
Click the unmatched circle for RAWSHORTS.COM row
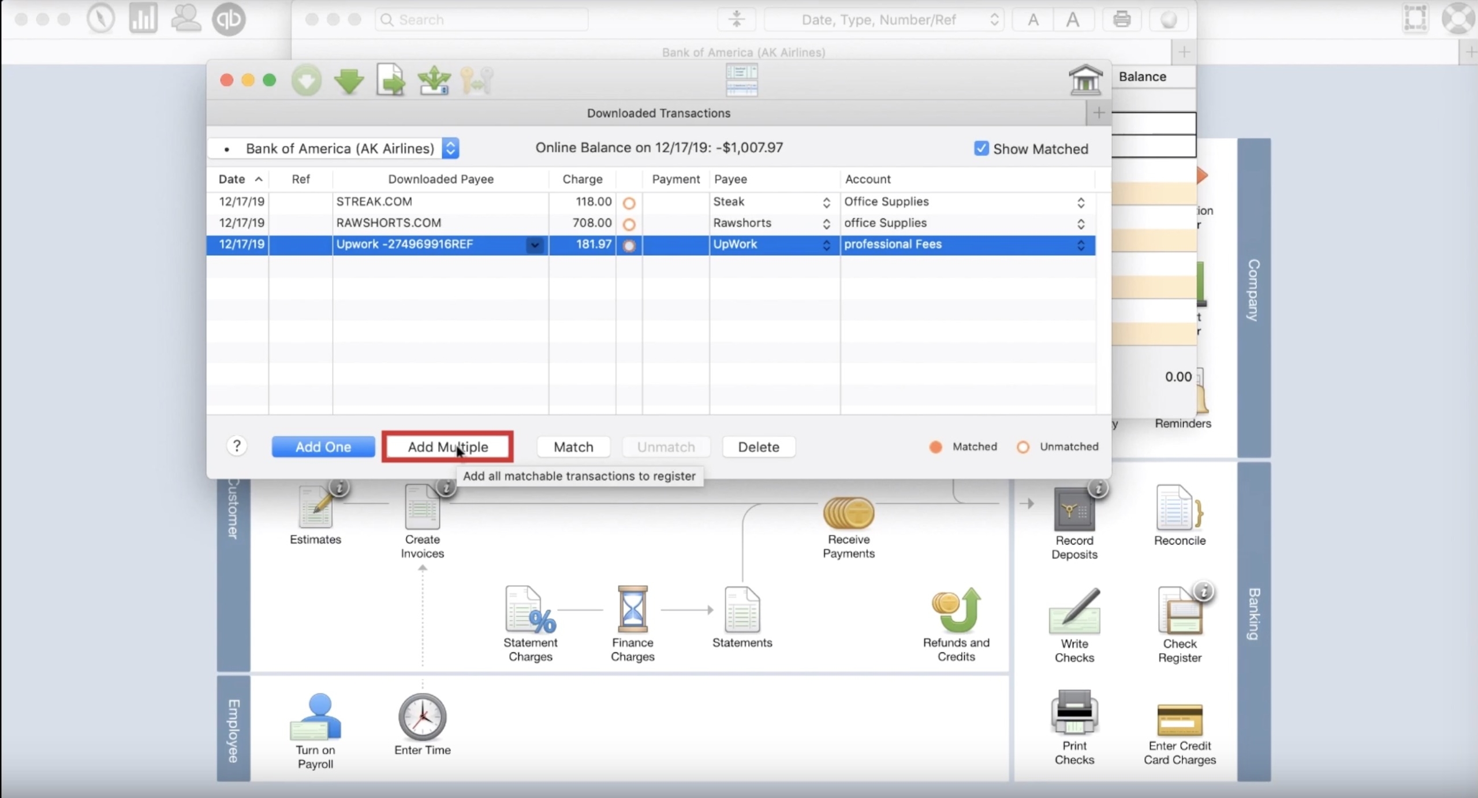click(629, 224)
